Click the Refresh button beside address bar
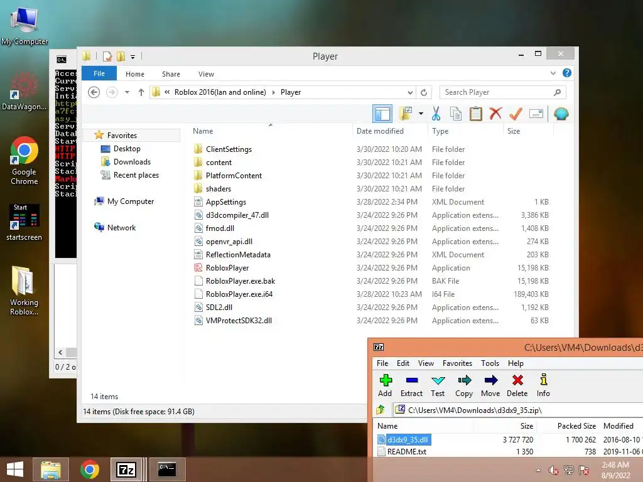Viewport: 643px width, 482px height. pyautogui.click(x=424, y=92)
